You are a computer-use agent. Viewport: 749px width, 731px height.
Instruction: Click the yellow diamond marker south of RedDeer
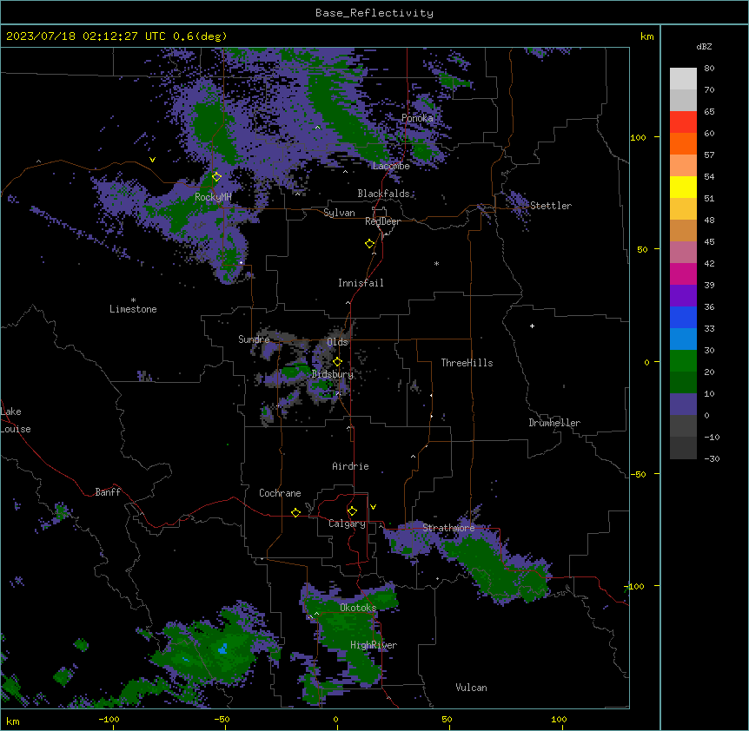[x=370, y=244]
